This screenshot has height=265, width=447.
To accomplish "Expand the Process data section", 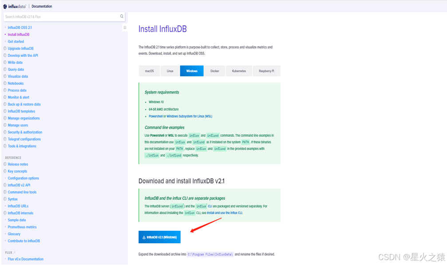I will pos(5,90).
